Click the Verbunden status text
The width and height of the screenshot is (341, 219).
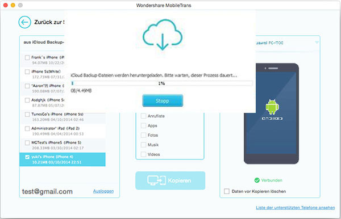tap(272, 180)
